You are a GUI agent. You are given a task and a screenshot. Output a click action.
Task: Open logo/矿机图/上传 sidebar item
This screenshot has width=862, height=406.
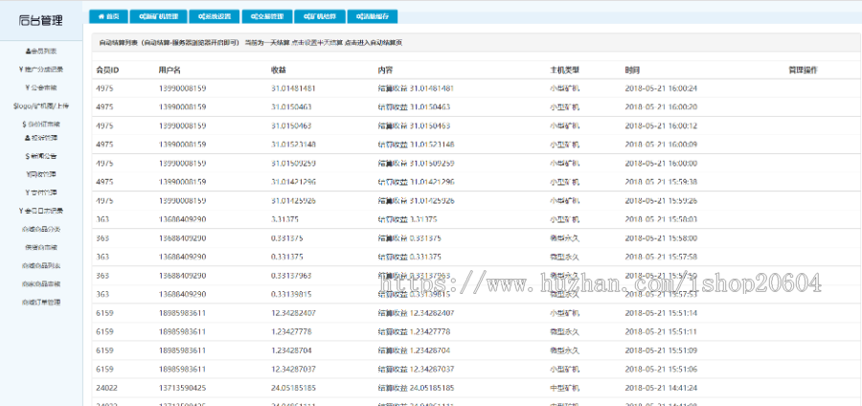coord(41,105)
